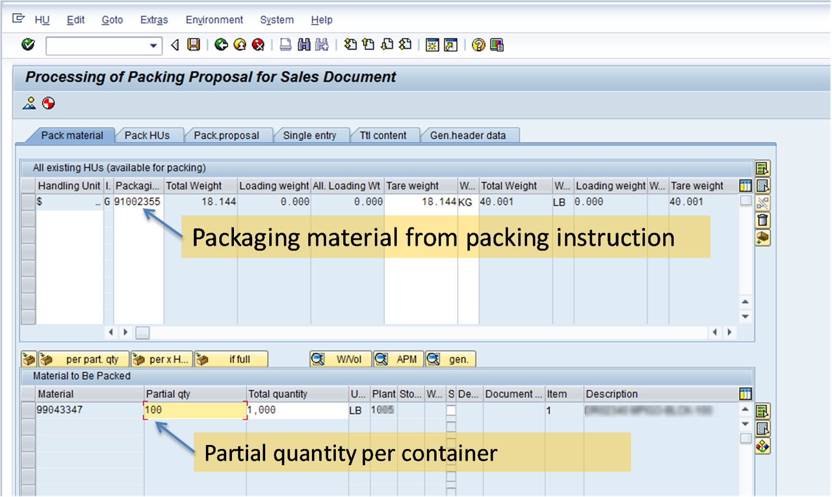Click the green detail view icon beside the HU table
The image size is (832, 497).
tap(763, 168)
